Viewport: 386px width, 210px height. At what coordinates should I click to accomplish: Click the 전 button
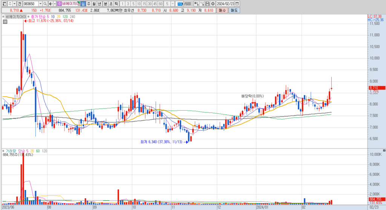pos(20,4)
